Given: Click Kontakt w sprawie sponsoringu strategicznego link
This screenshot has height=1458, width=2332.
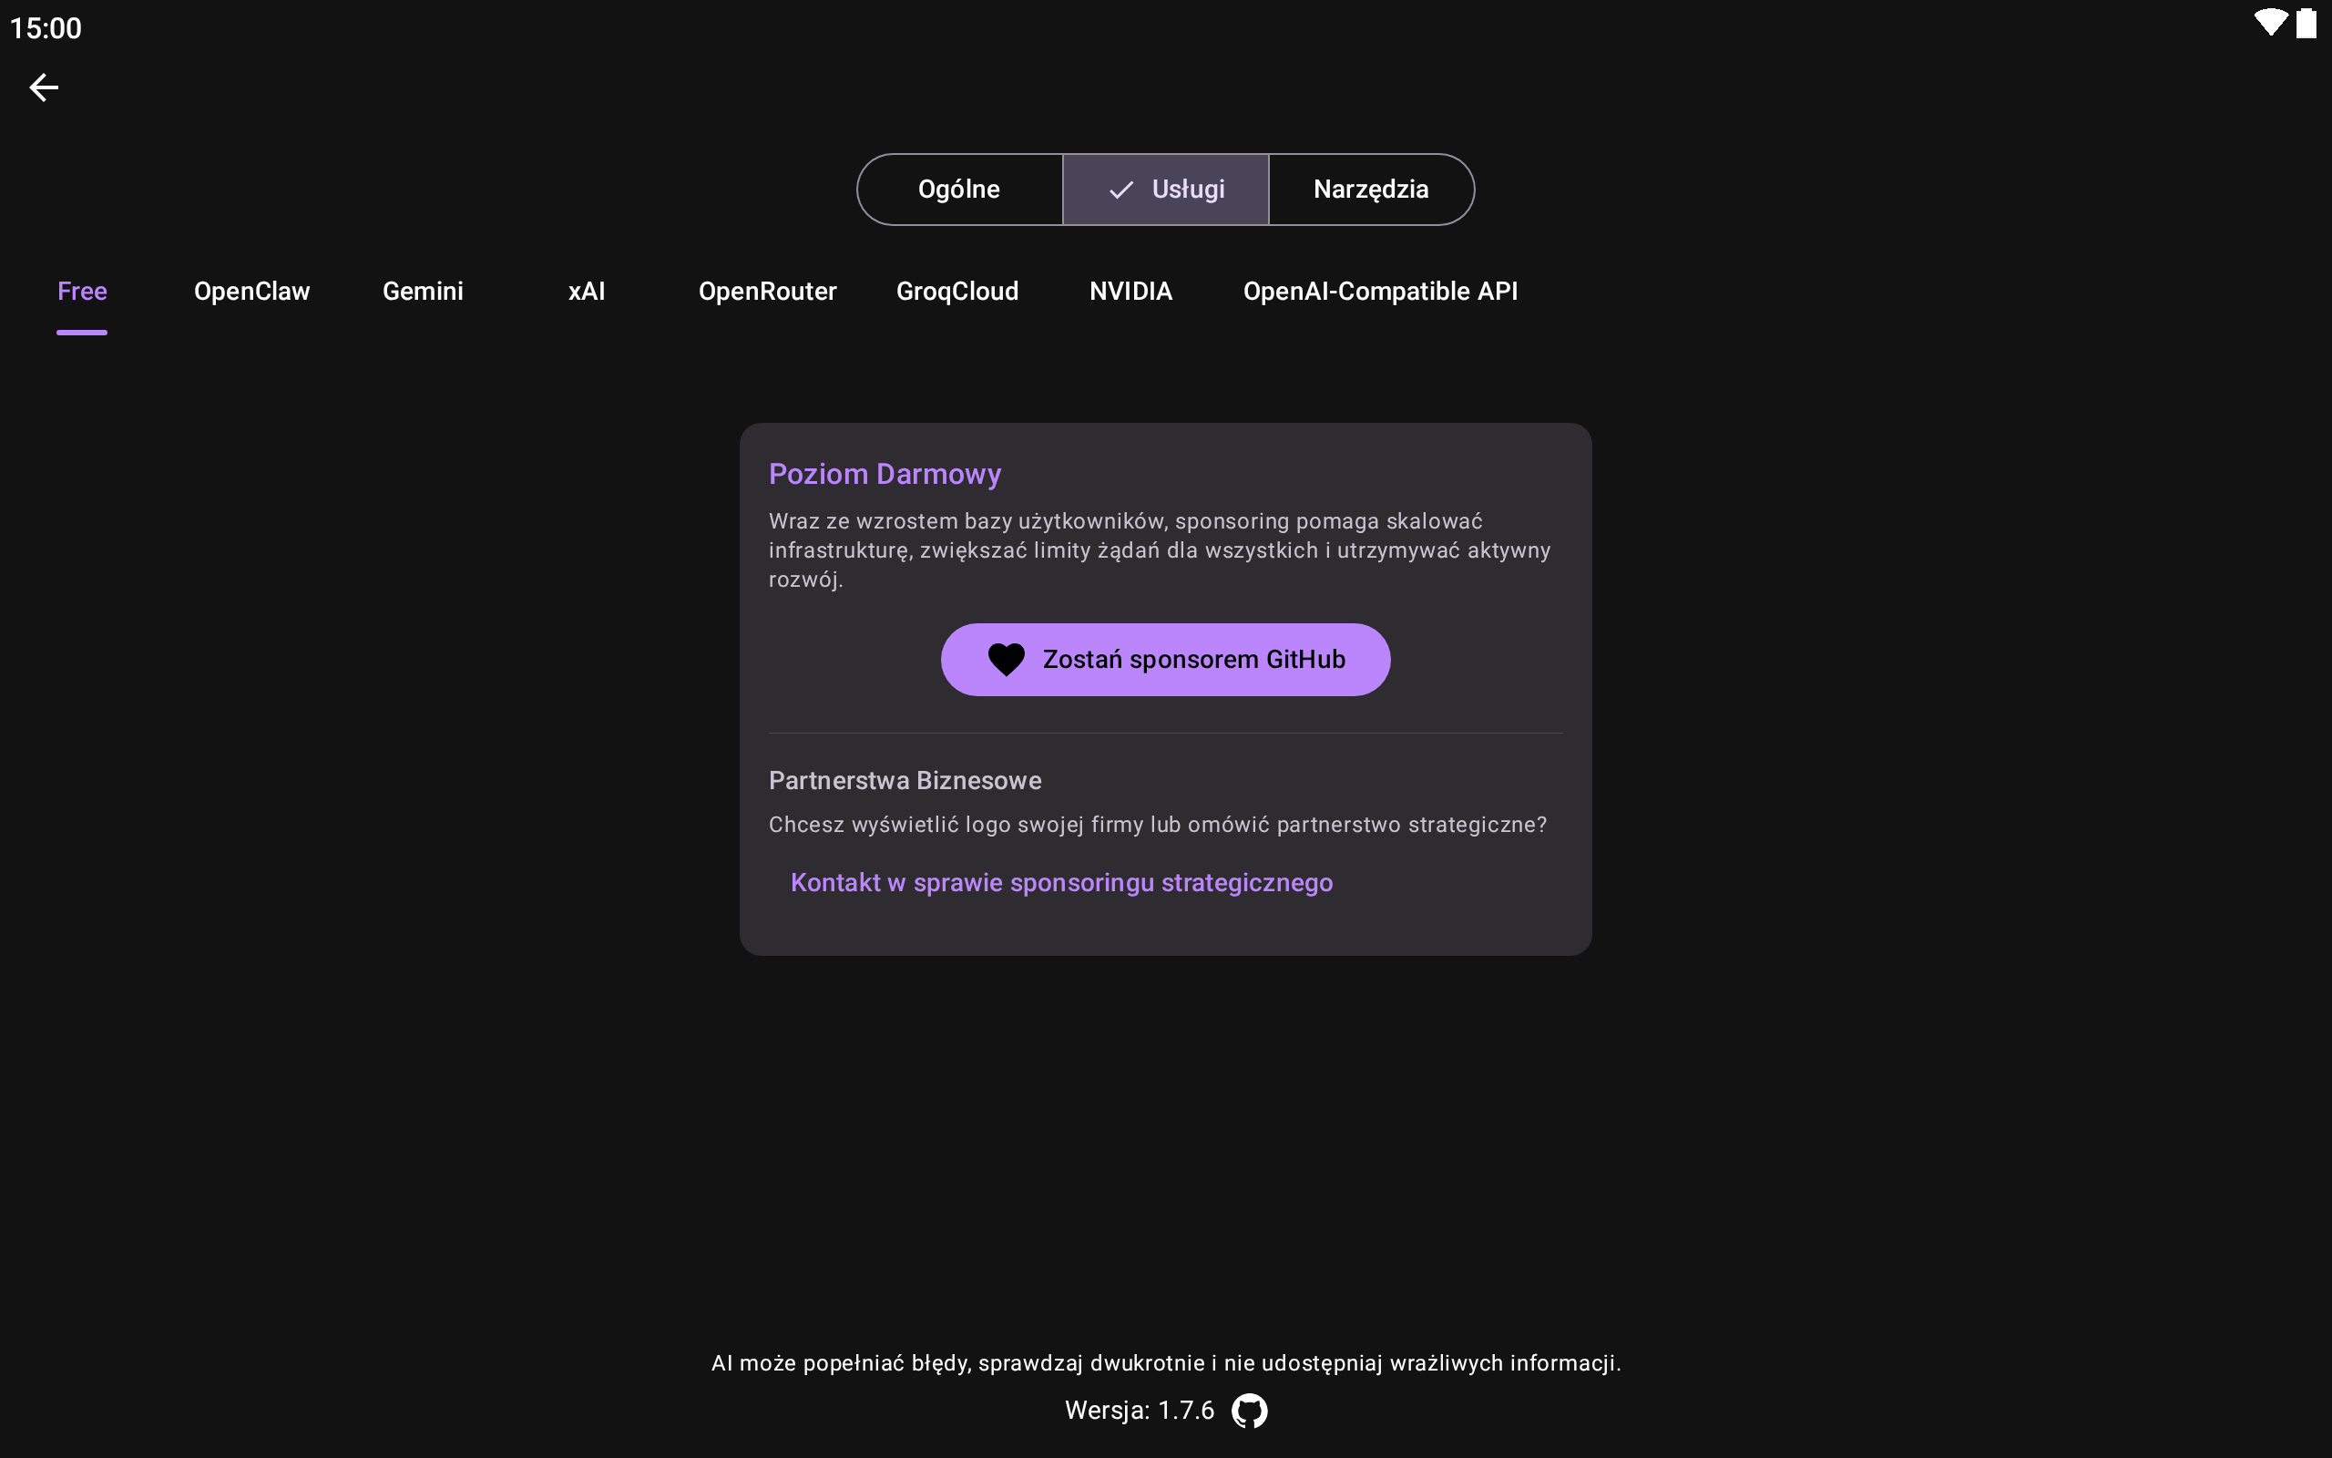Looking at the screenshot, I should [x=1061, y=882].
